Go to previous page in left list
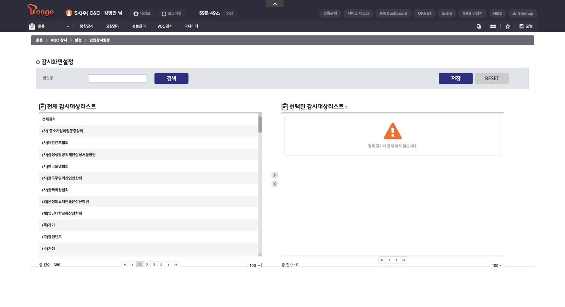This screenshot has height=307, width=565. coord(133,265)
